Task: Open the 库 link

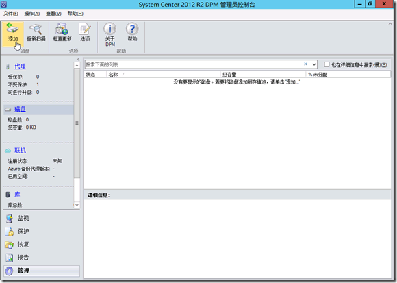Action: 17,195
